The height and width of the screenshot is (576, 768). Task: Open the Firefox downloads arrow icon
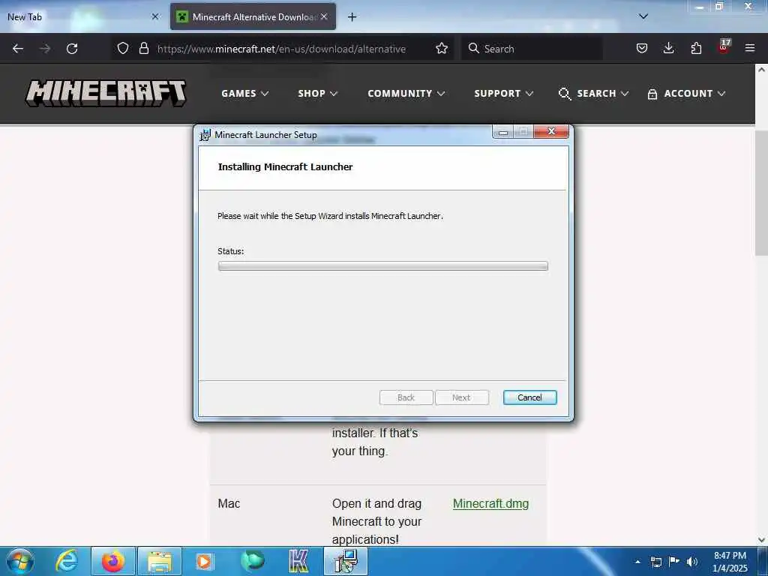pyautogui.click(x=668, y=49)
